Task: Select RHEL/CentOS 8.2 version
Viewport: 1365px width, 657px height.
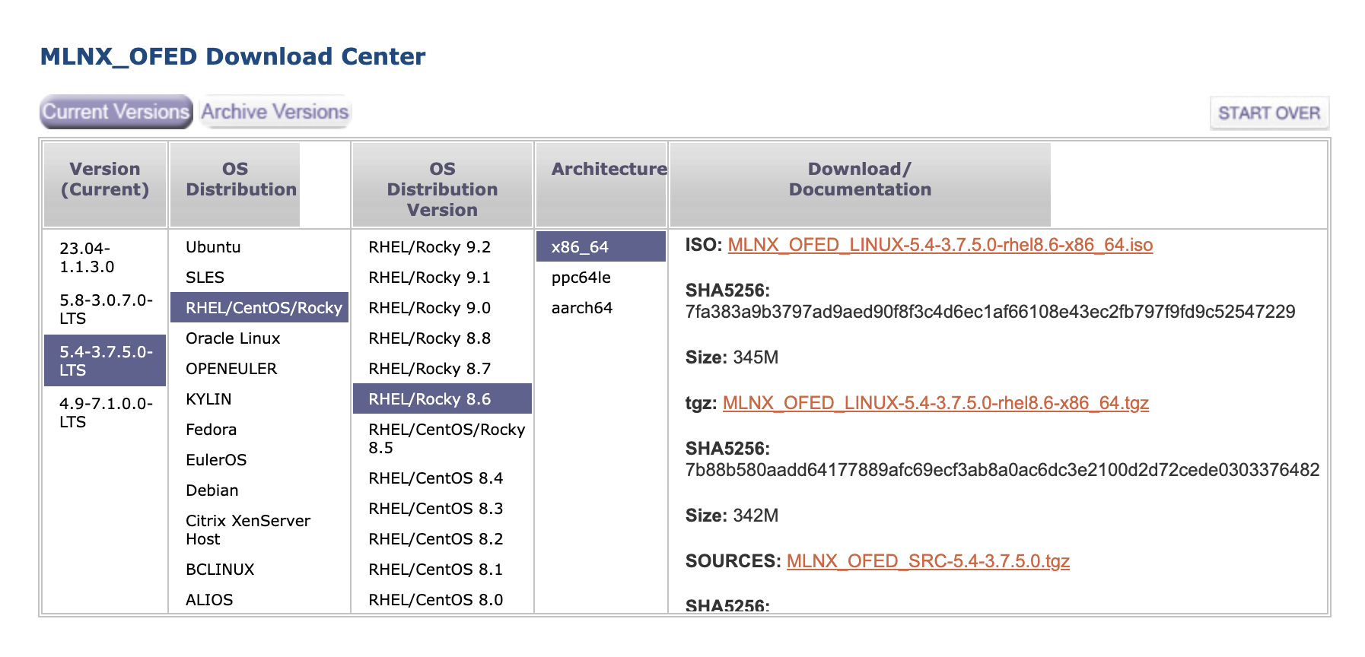Action: click(442, 538)
